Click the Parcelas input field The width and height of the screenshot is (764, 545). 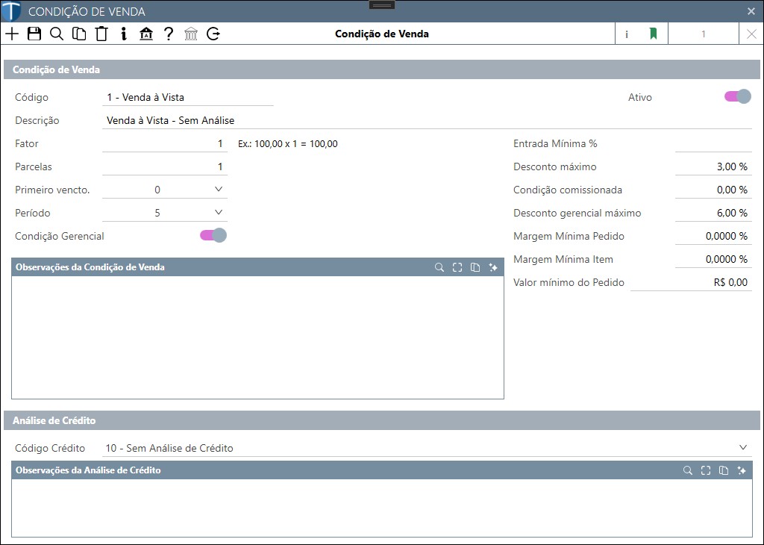point(165,166)
